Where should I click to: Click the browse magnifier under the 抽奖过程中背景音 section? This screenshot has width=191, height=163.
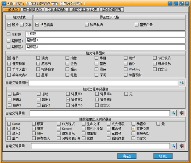(174, 113)
